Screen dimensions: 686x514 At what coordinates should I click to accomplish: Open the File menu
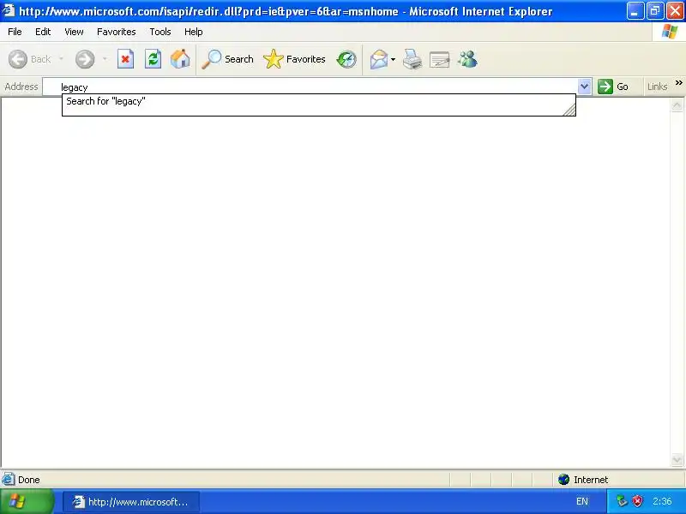coord(15,32)
